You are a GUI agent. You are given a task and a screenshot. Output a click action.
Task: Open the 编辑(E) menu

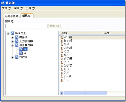coord(18,8)
